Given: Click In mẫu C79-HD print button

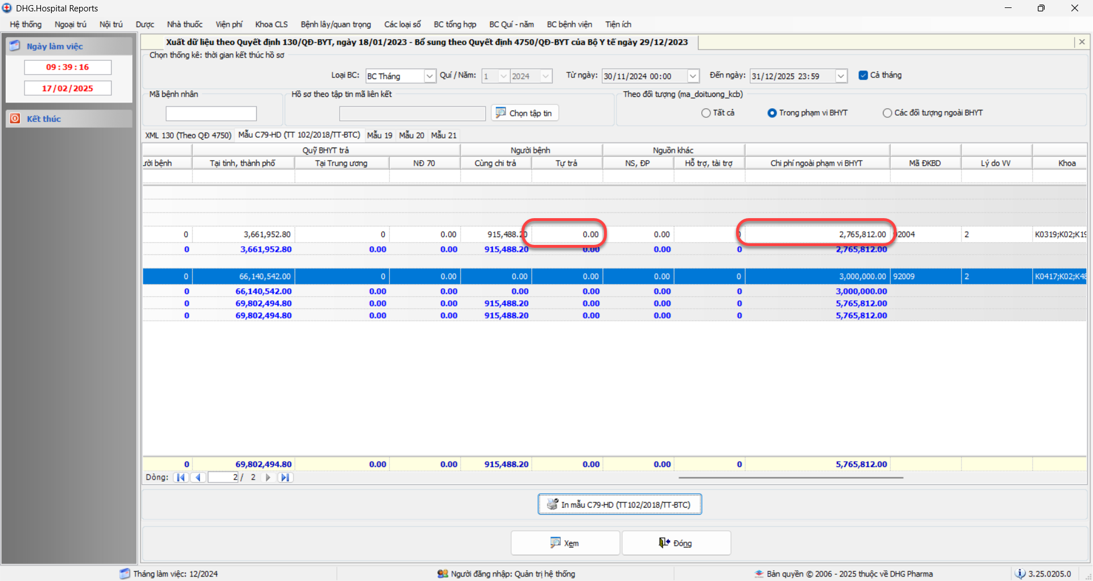Looking at the screenshot, I should click(619, 504).
